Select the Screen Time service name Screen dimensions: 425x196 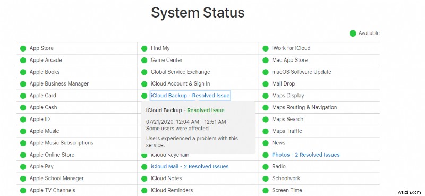287,190
